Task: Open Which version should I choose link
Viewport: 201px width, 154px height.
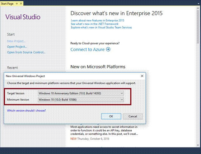Action: [x=26, y=110]
